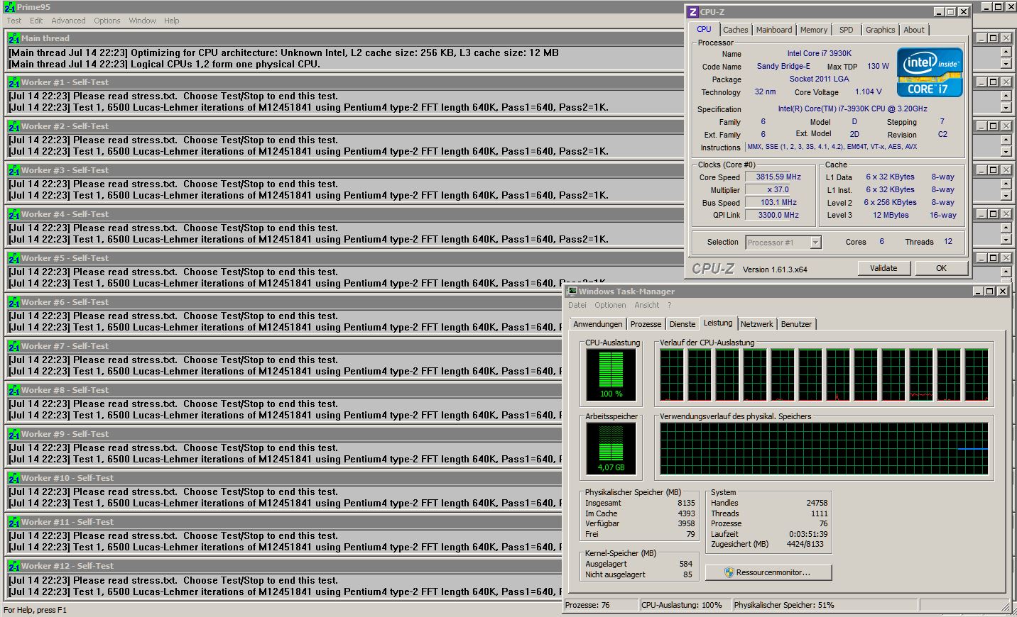The image size is (1017, 617).
Task: Switch to the About tab in CPU-Z
Action: (x=914, y=30)
